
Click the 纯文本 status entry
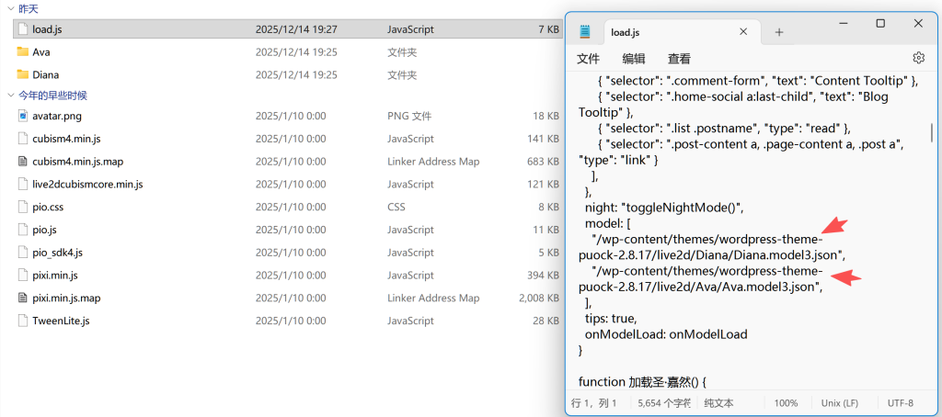pyautogui.click(x=718, y=403)
